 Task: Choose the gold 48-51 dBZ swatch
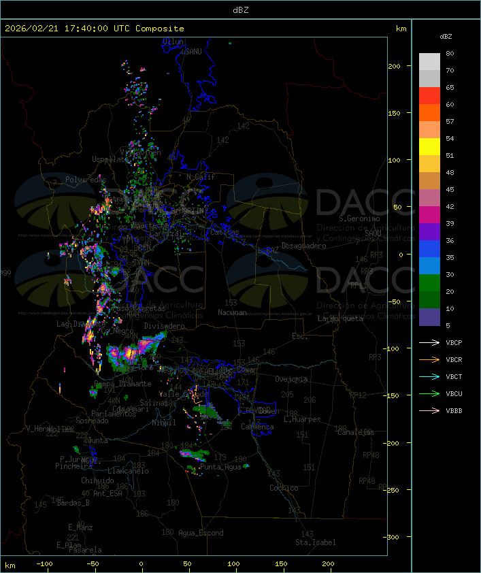coord(429,164)
